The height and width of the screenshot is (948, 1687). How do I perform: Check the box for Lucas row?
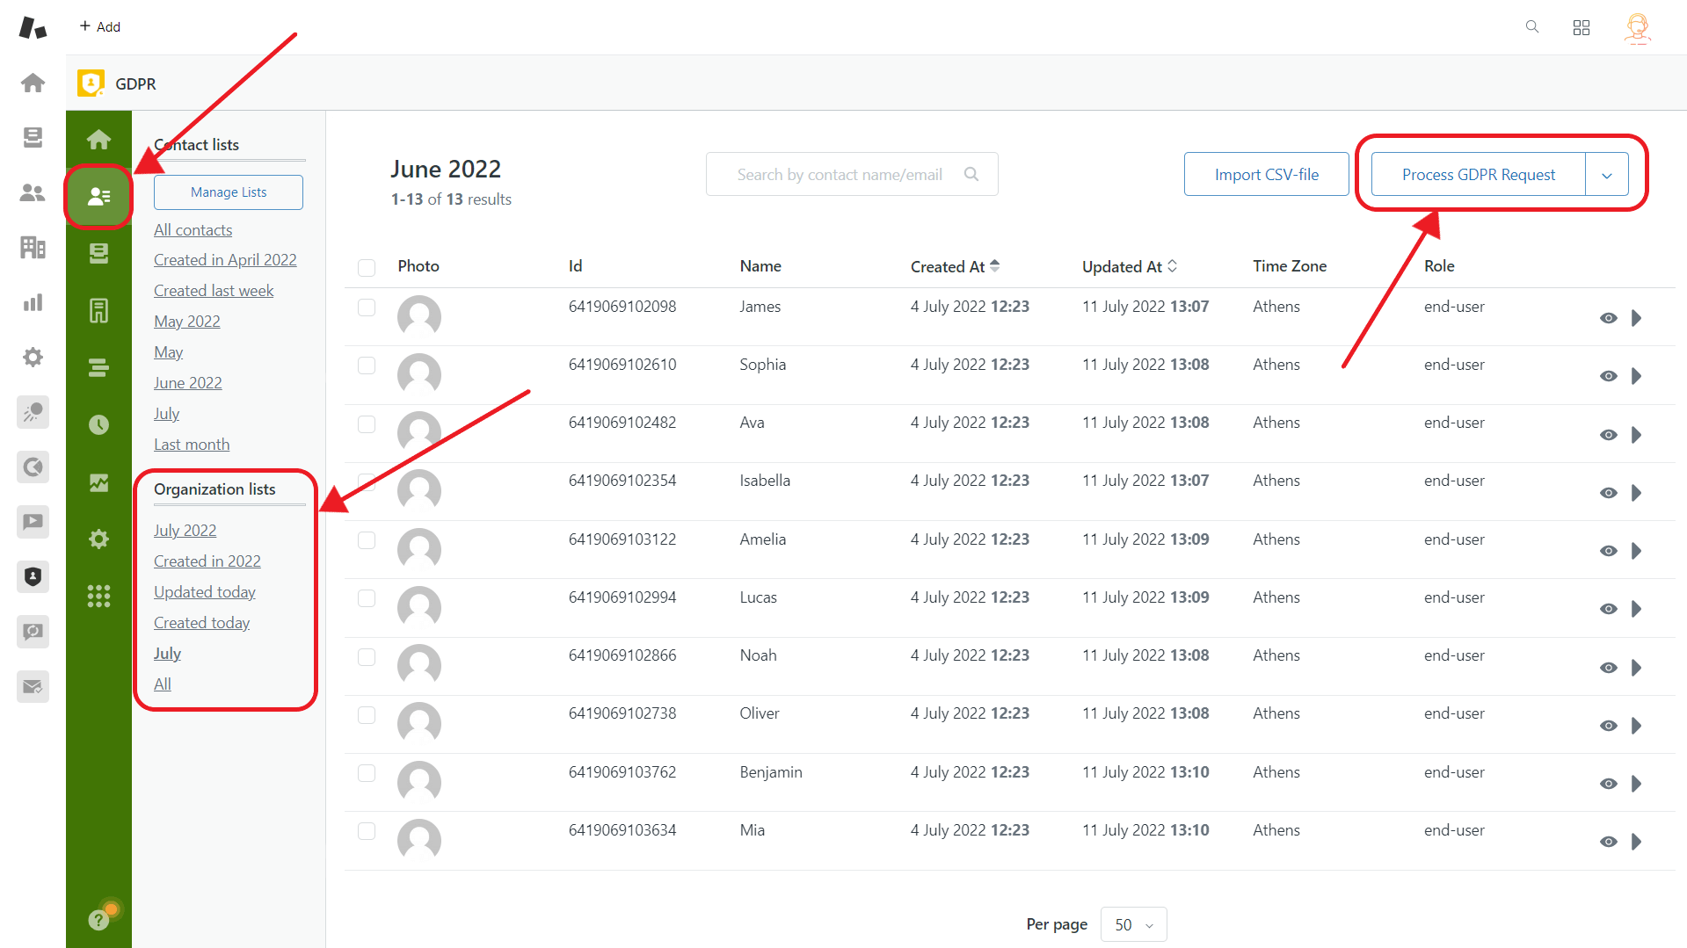(367, 598)
